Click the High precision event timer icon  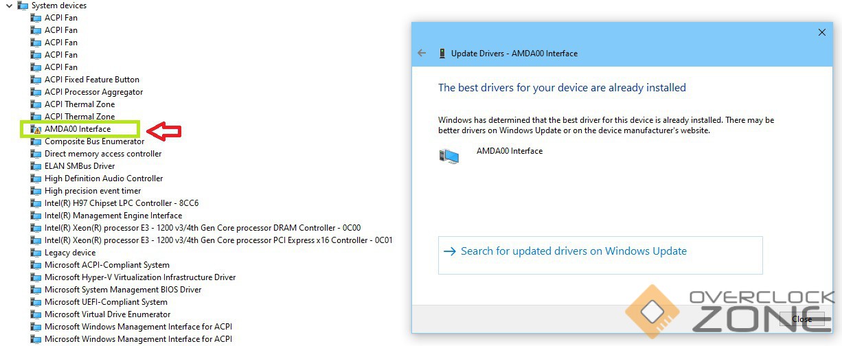36,191
